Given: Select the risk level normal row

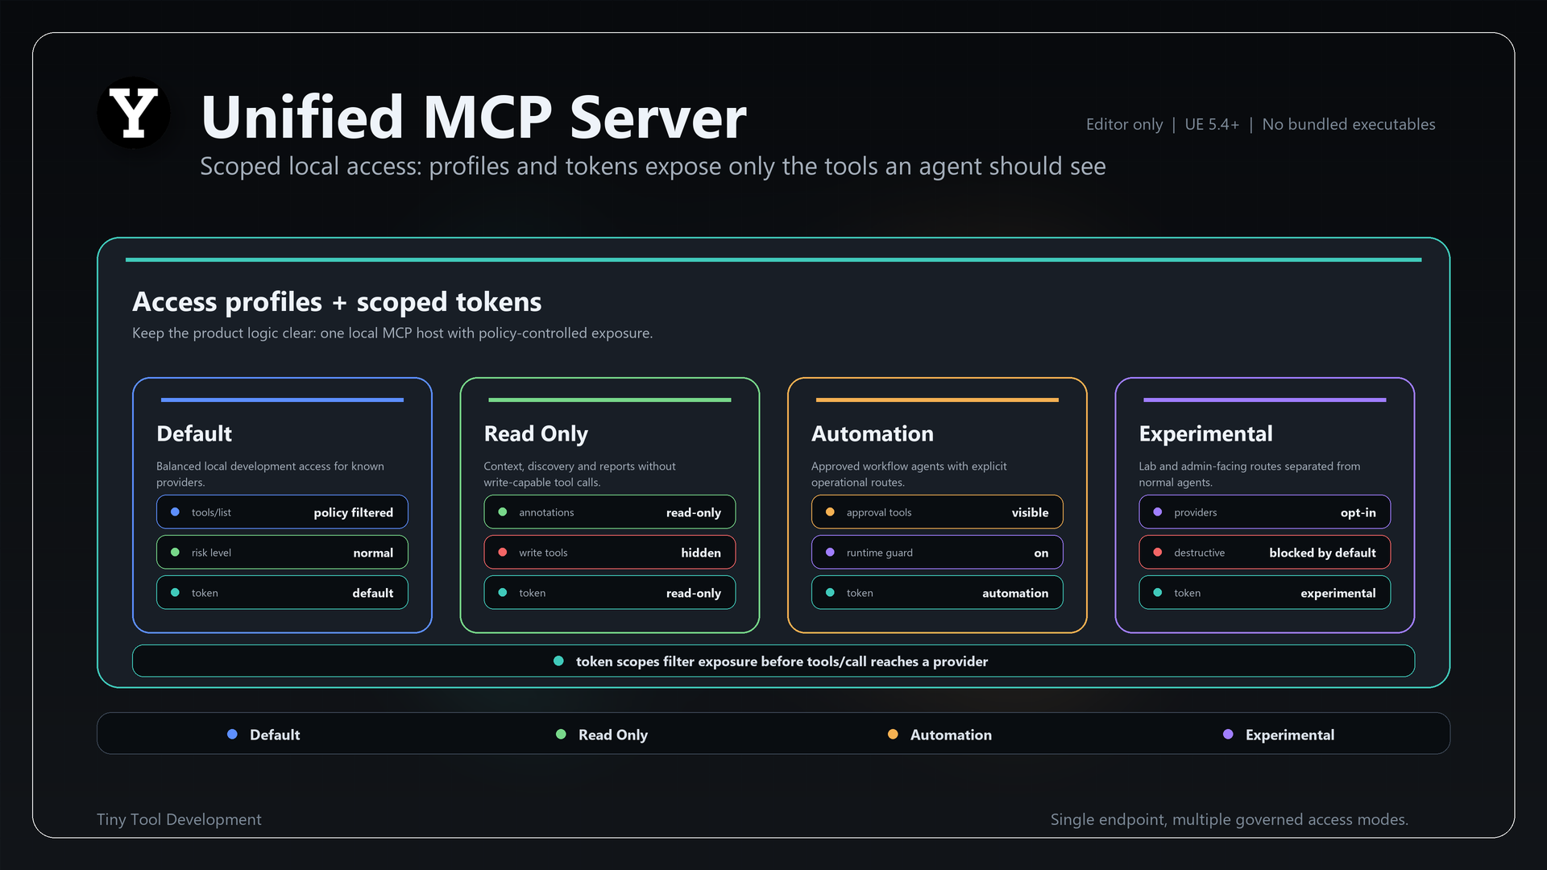Looking at the screenshot, I should tap(282, 553).
